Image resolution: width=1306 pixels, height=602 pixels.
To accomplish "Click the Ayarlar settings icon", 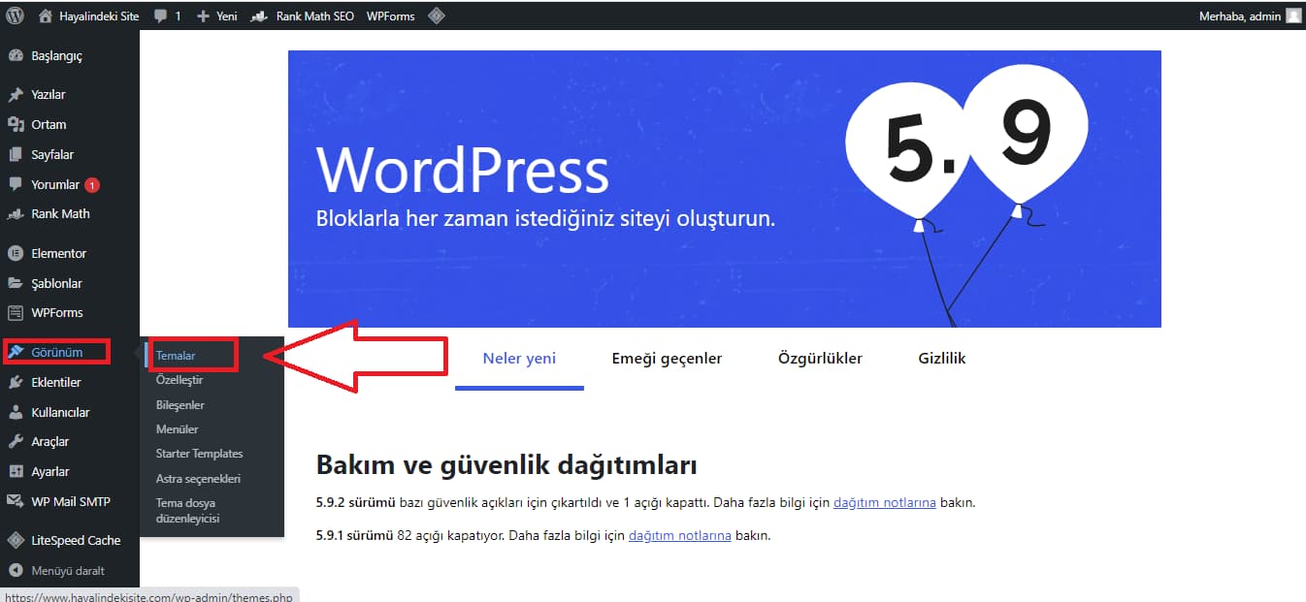I will [16, 471].
